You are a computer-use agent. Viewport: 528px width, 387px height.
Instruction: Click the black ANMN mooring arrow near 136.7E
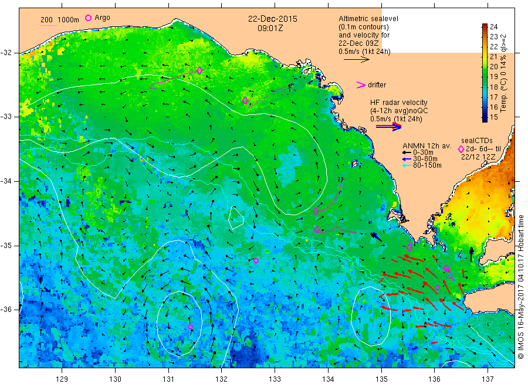tap(472, 254)
